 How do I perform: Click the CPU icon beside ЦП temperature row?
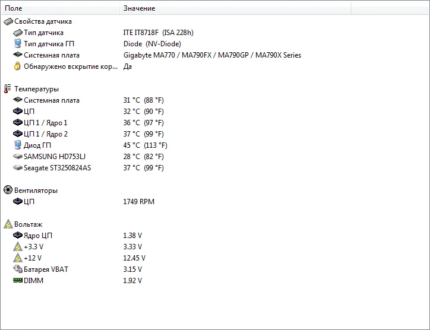coord(18,111)
